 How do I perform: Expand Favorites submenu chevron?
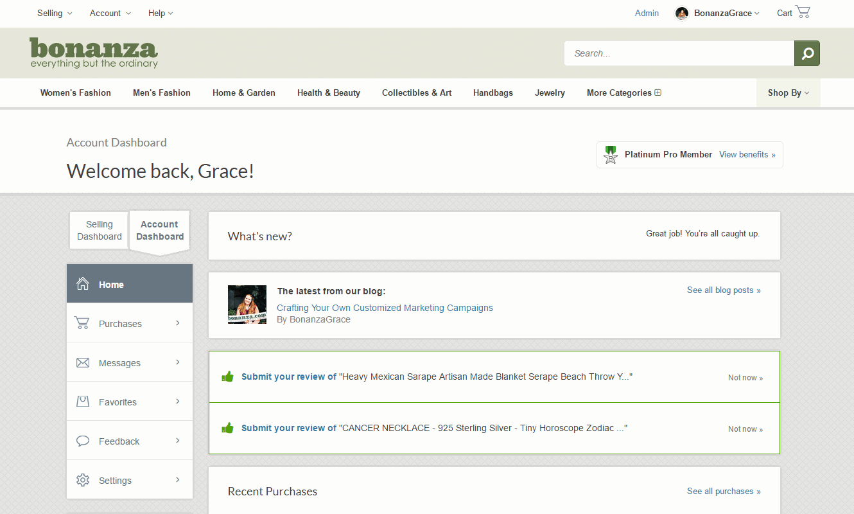click(x=178, y=402)
